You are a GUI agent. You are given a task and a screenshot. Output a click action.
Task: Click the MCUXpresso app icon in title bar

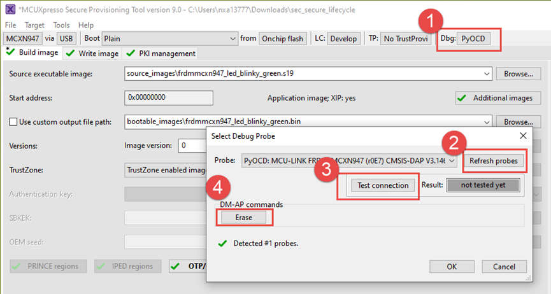click(10, 9)
